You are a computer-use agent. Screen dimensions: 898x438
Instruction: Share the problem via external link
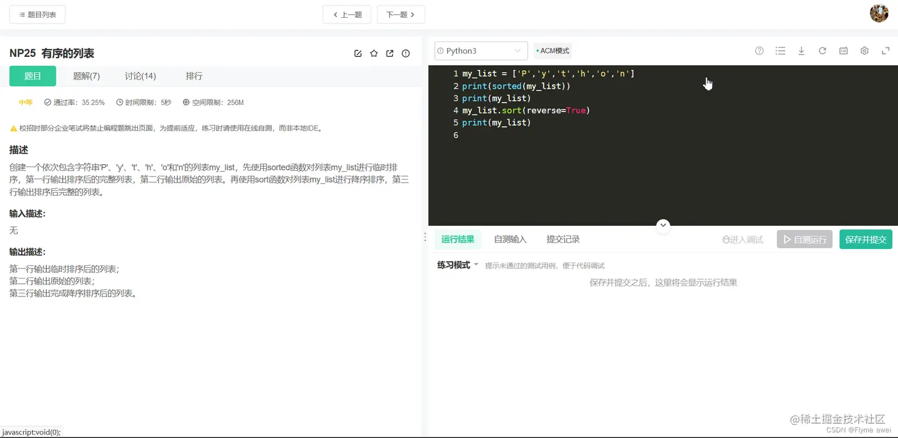point(390,53)
